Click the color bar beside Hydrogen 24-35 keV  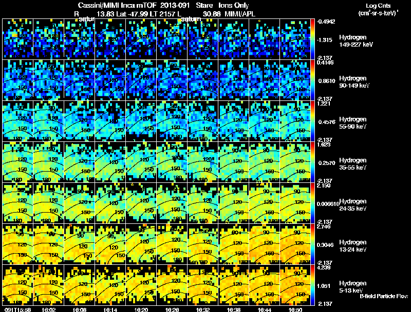pos(312,203)
